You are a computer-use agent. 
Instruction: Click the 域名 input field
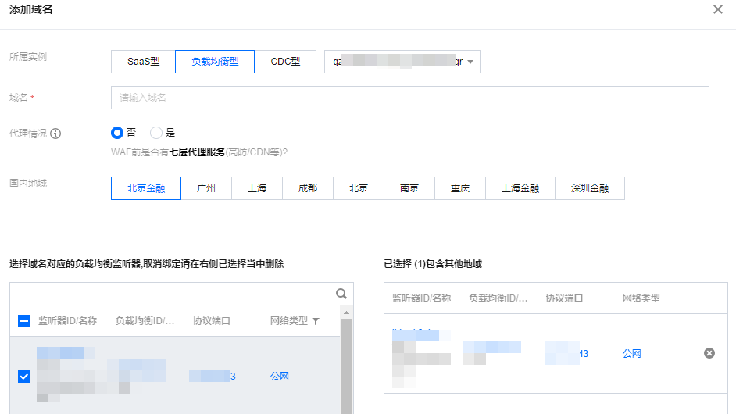point(409,98)
